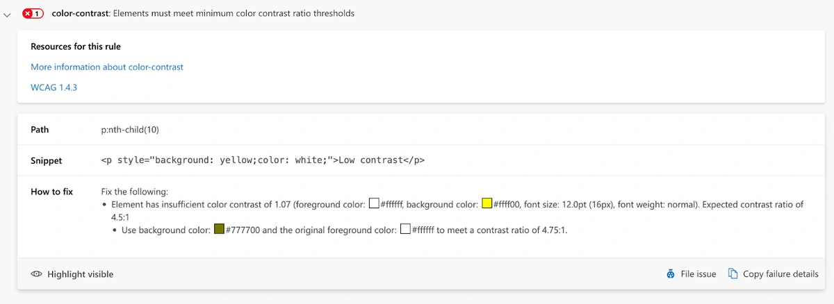Click the File issue button text
The height and width of the screenshot is (304, 834).
pyautogui.click(x=698, y=274)
